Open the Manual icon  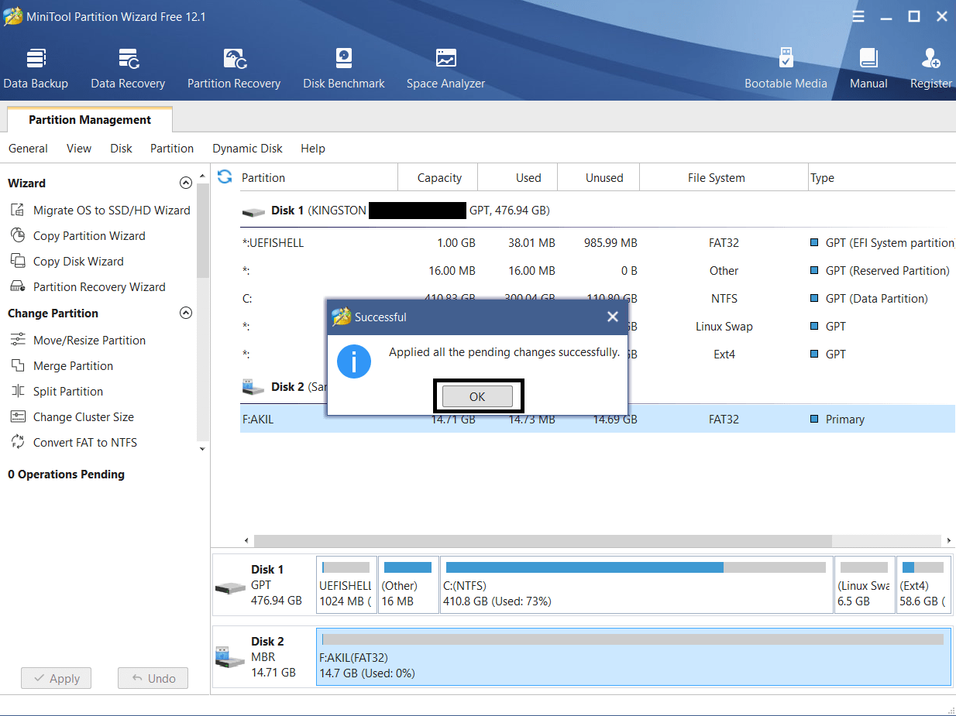(x=868, y=69)
